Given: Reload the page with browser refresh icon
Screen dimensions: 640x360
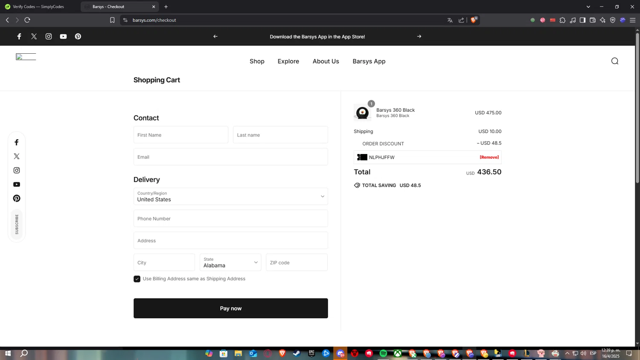Looking at the screenshot, I should 27,20.
